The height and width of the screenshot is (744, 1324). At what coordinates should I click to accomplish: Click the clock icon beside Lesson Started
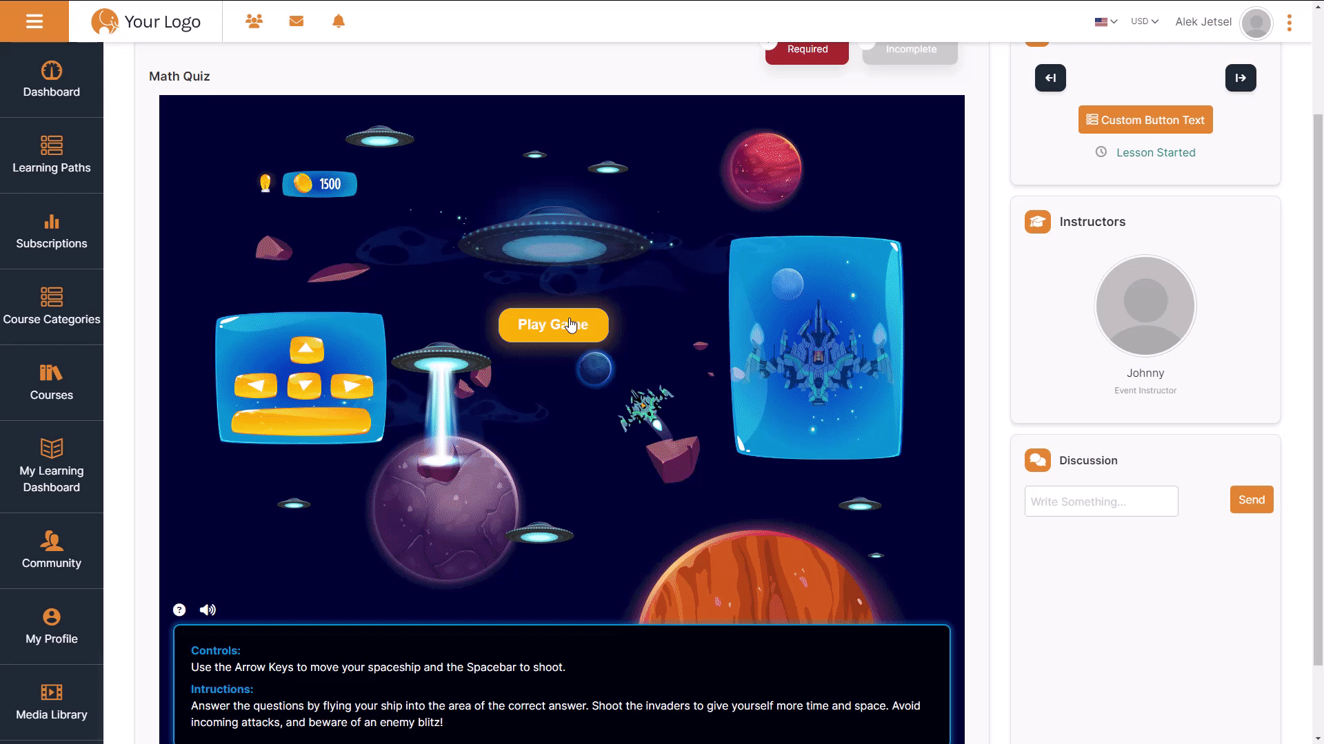click(1101, 152)
